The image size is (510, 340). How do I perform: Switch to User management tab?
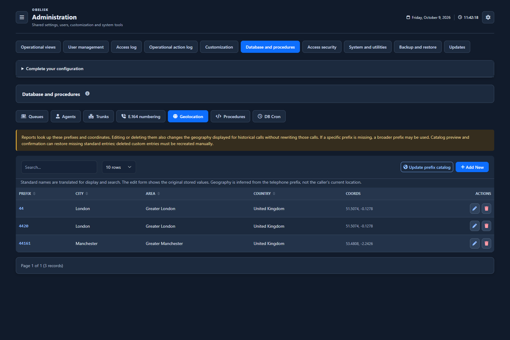pos(86,47)
